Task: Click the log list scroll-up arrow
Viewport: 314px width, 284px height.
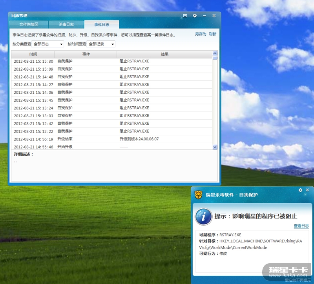Action: [x=215, y=53]
